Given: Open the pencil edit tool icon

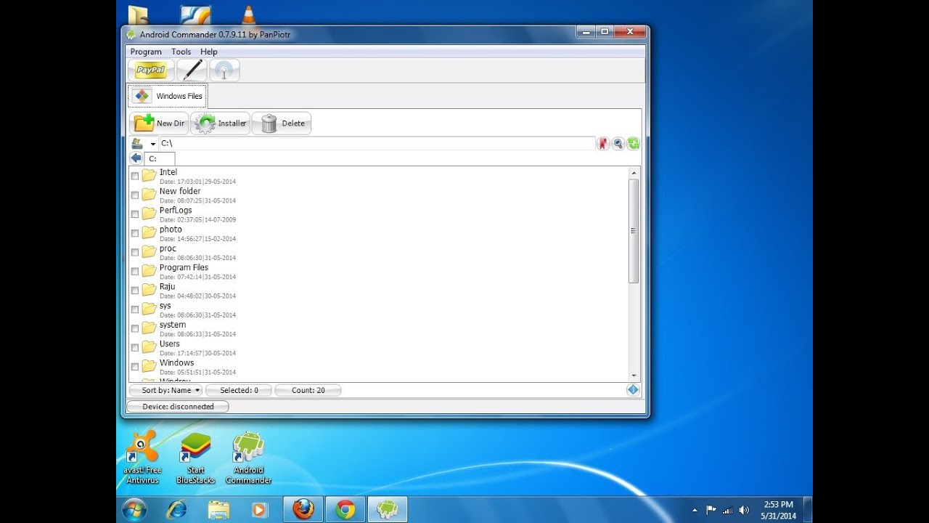Looking at the screenshot, I should [192, 70].
